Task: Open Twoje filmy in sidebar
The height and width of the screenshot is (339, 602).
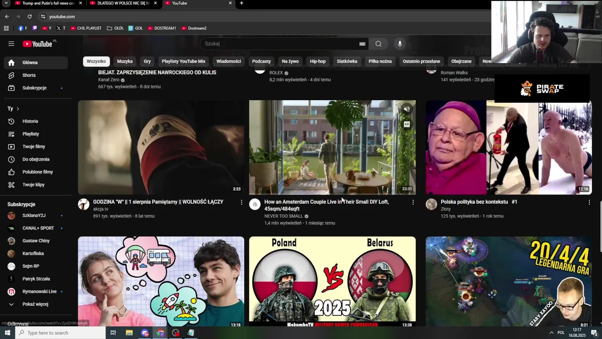Action: [36, 147]
